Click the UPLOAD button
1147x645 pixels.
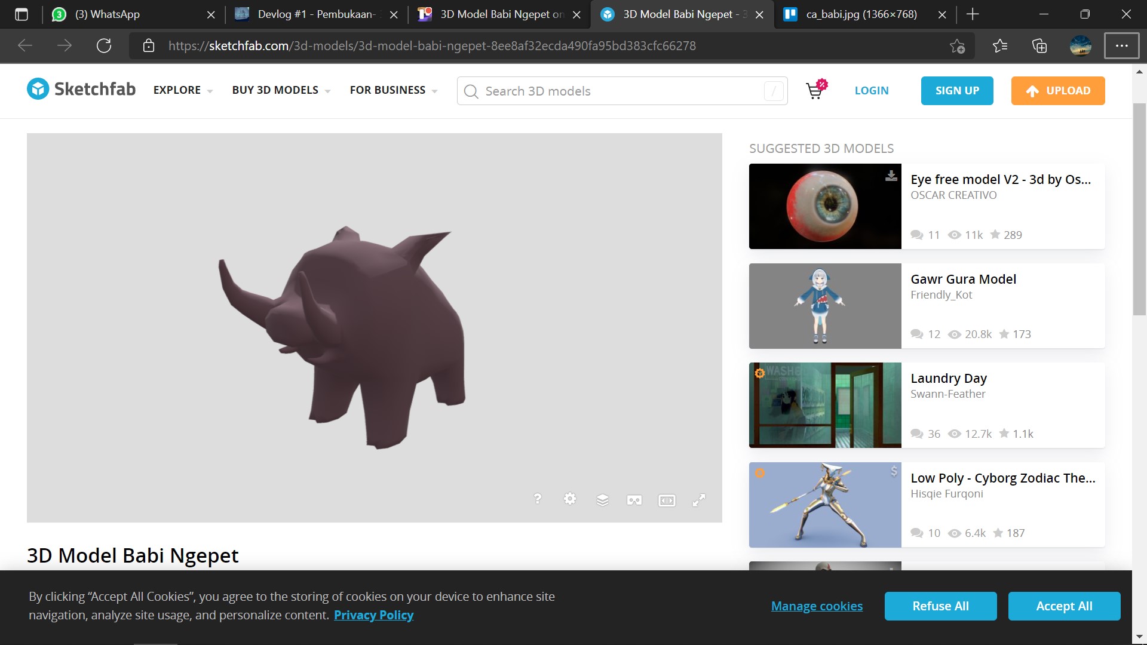click(1058, 91)
